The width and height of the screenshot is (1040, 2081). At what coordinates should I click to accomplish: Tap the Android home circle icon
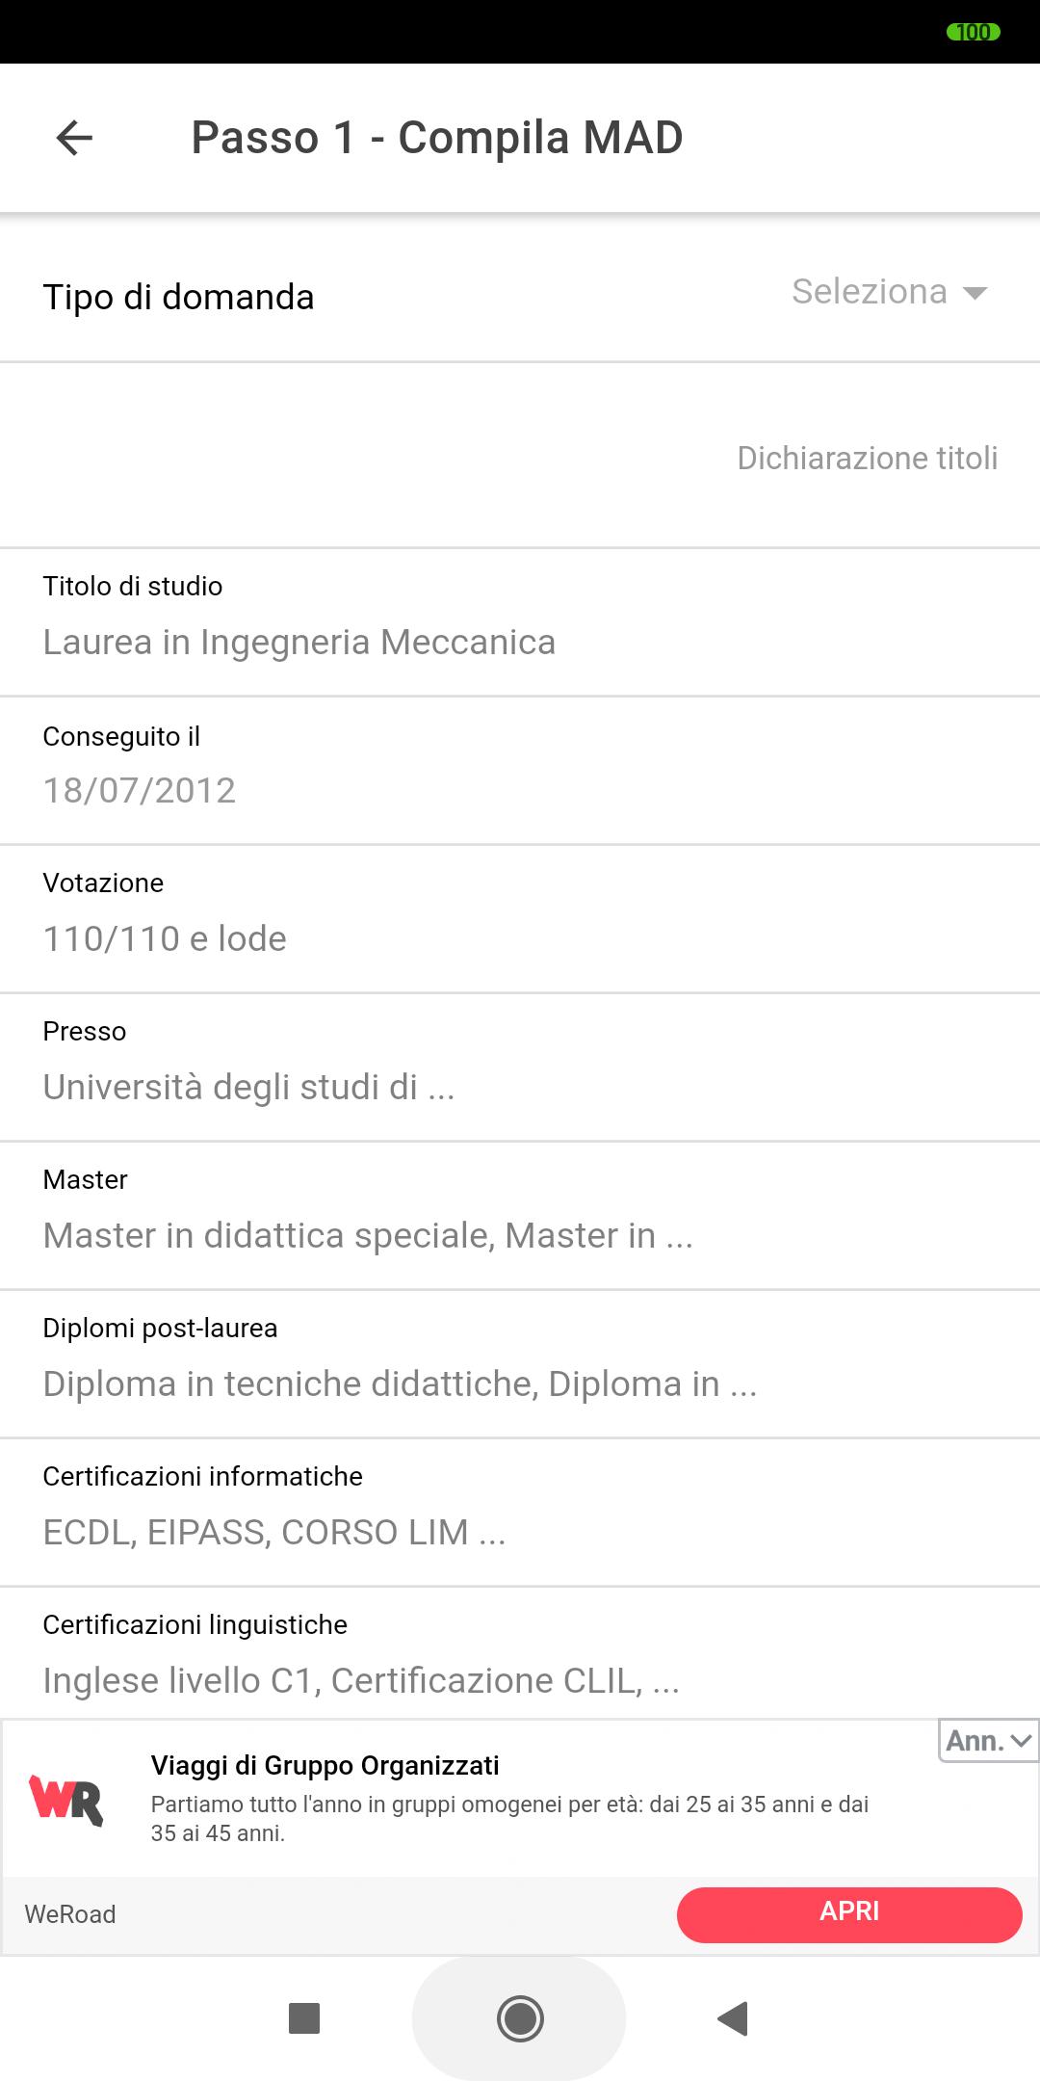pos(520,2017)
